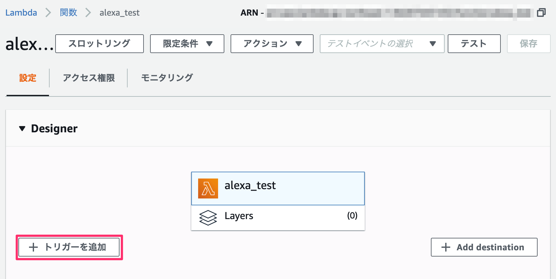This screenshot has height=279, width=556.
Task: Select the 設定 tab
Action: [x=28, y=78]
